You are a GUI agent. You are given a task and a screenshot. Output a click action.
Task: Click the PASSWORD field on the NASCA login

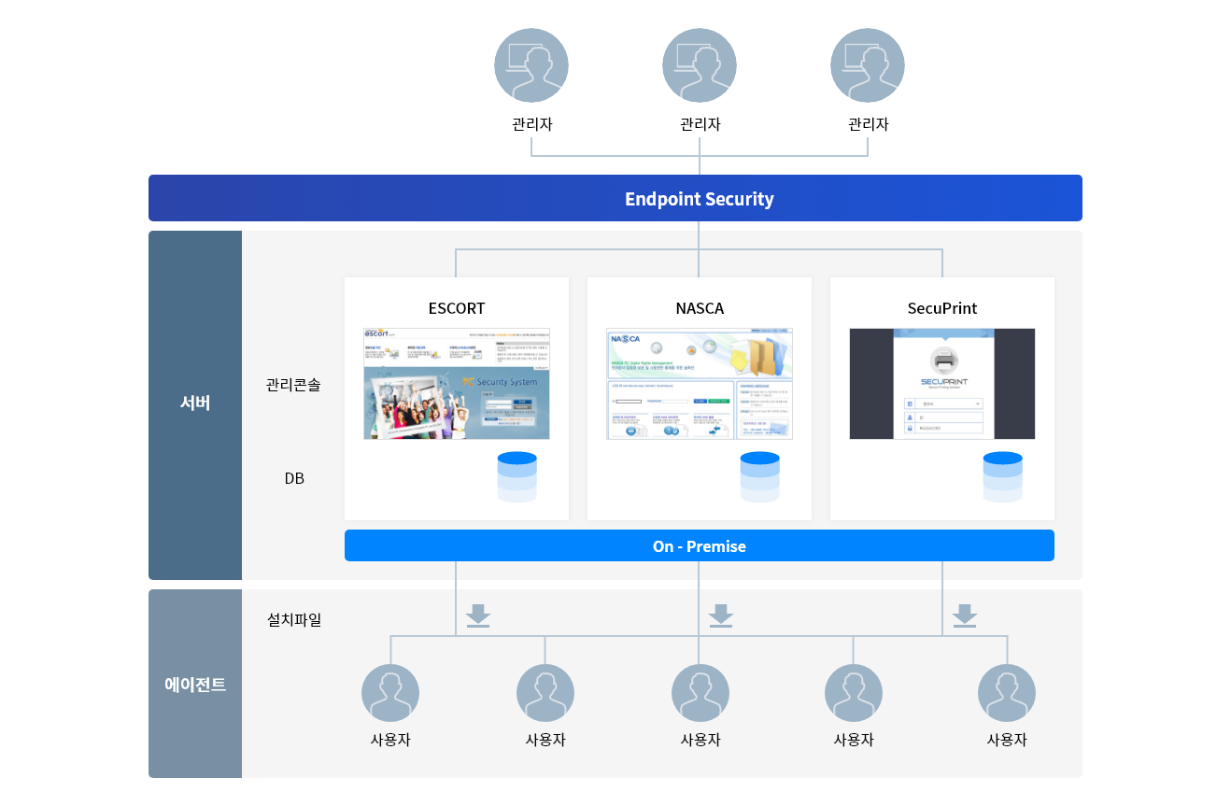pyautogui.click(x=675, y=401)
